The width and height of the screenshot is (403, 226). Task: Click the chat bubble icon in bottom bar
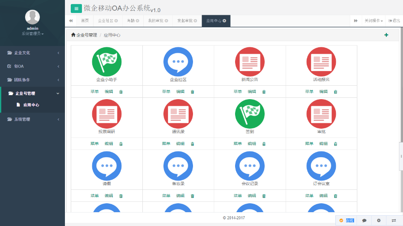(x=364, y=220)
